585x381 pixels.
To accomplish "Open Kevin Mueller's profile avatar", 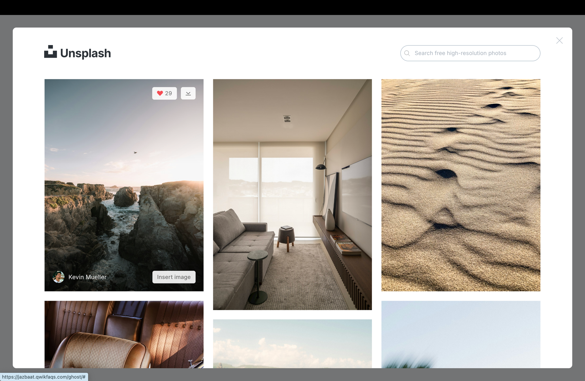I will coord(58,277).
